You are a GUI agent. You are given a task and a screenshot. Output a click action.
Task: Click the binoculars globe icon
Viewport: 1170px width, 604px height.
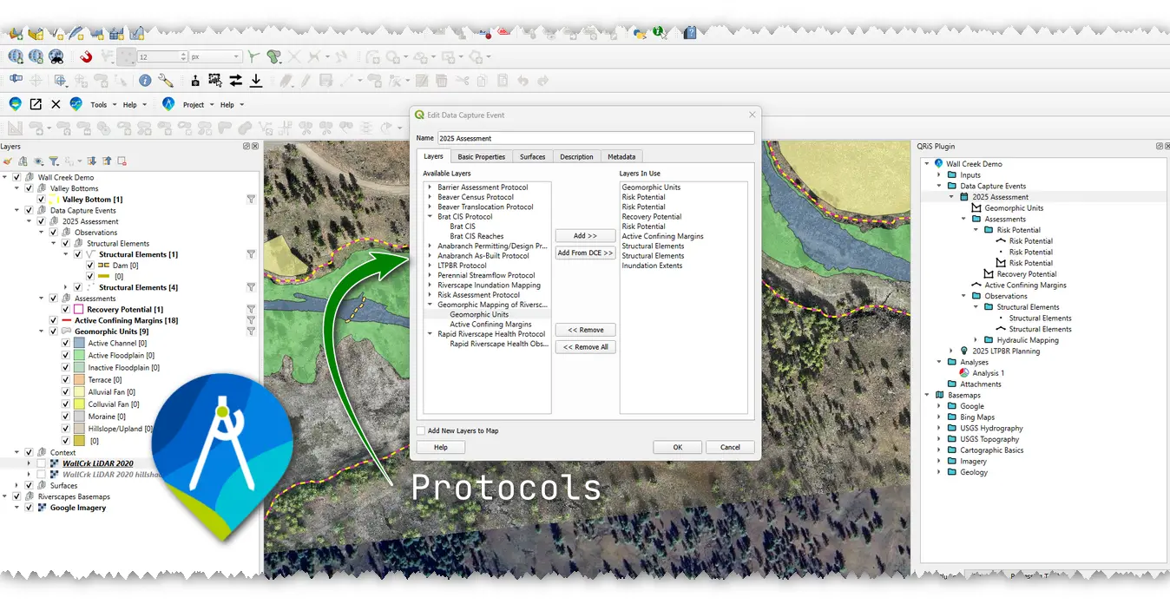pos(56,57)
